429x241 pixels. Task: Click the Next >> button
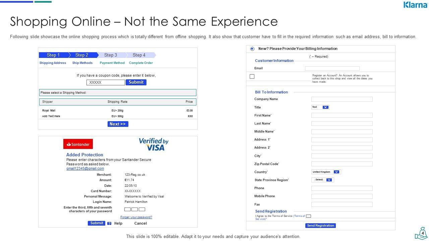[x=118, y=124]
